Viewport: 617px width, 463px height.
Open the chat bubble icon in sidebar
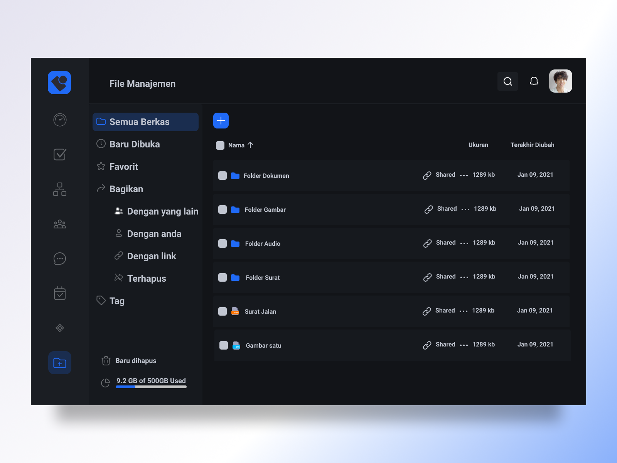click(x=59, y=259)
